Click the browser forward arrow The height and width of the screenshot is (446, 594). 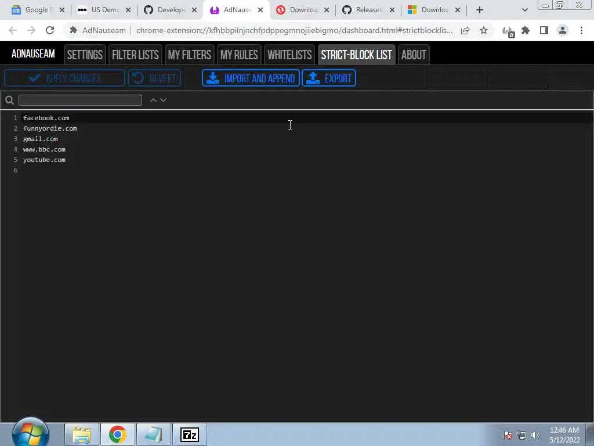click(31, 30)
